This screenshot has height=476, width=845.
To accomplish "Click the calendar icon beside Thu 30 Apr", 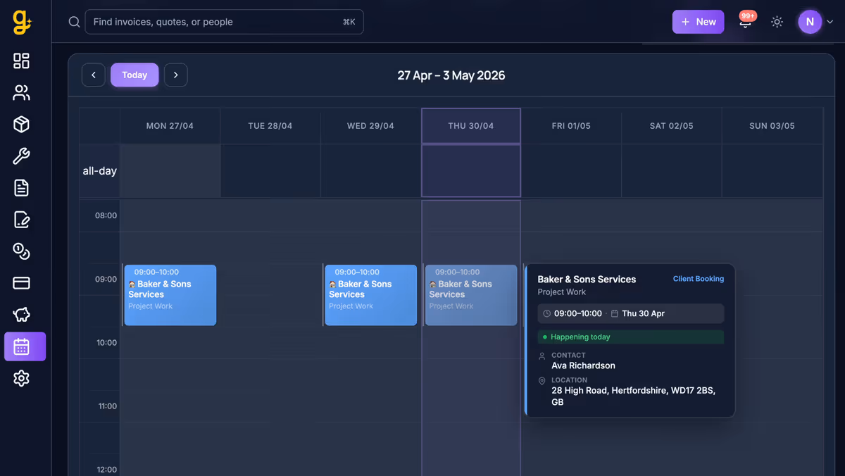I will click(615, 313).
